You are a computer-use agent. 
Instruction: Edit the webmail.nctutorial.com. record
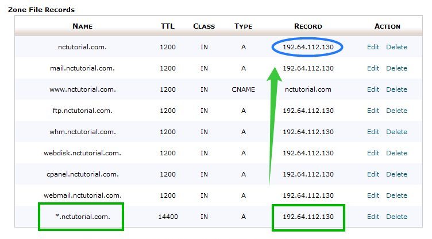point(373,195)
